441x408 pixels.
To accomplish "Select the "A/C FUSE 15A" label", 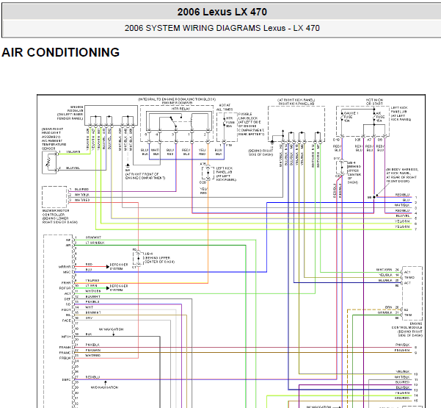I will [x=380, y=117].
